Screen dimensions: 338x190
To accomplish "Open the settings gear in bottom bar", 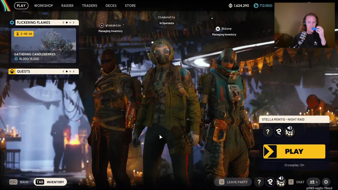I will [326, 182].
